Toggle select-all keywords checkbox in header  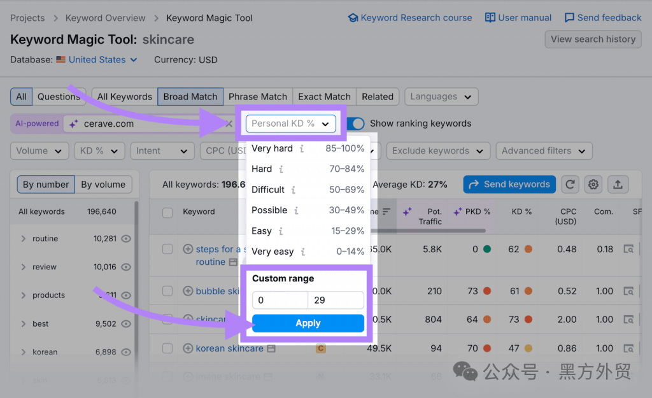coord(167,213)
